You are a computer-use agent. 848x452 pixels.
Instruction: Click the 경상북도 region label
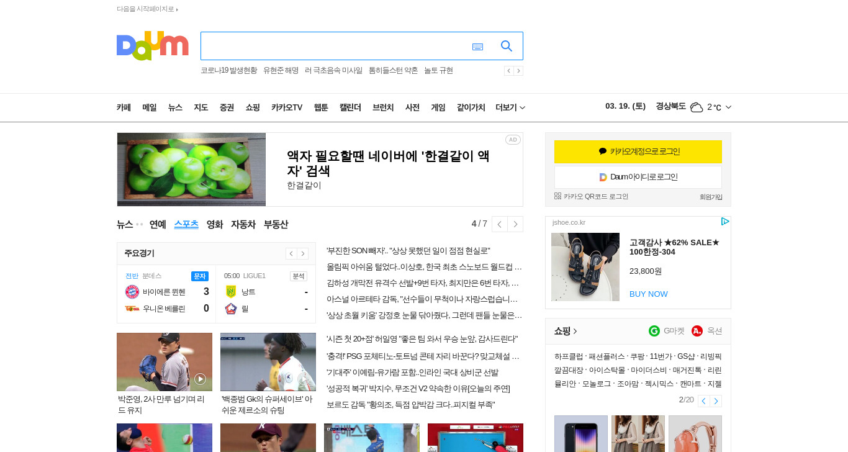coord(670,106)
